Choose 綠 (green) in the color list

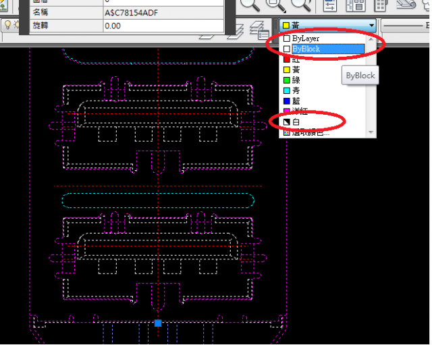click(324, 80)
